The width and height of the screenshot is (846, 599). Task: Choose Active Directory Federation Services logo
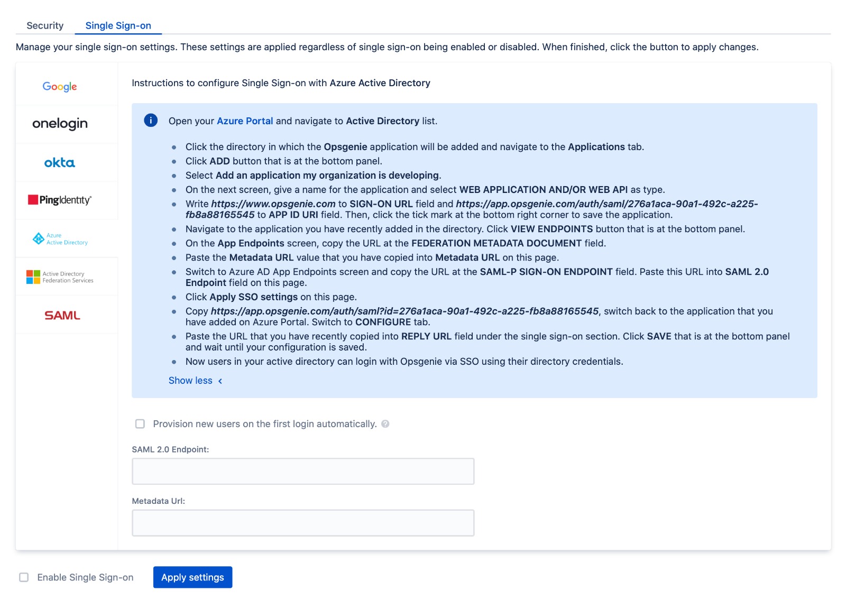click(60, 277)
